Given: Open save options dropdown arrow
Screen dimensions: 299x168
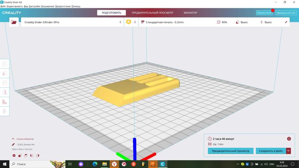Looking at the screenshot, I should point(288,151).
